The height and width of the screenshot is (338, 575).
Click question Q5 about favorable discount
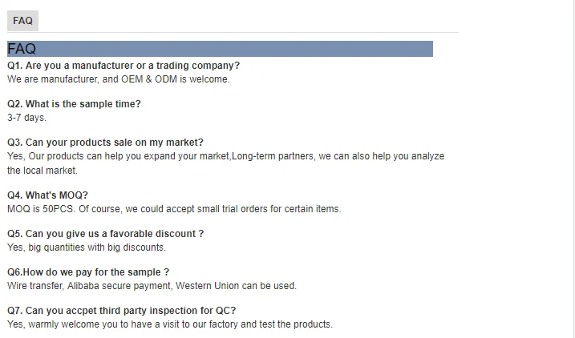tap(105, 234)
